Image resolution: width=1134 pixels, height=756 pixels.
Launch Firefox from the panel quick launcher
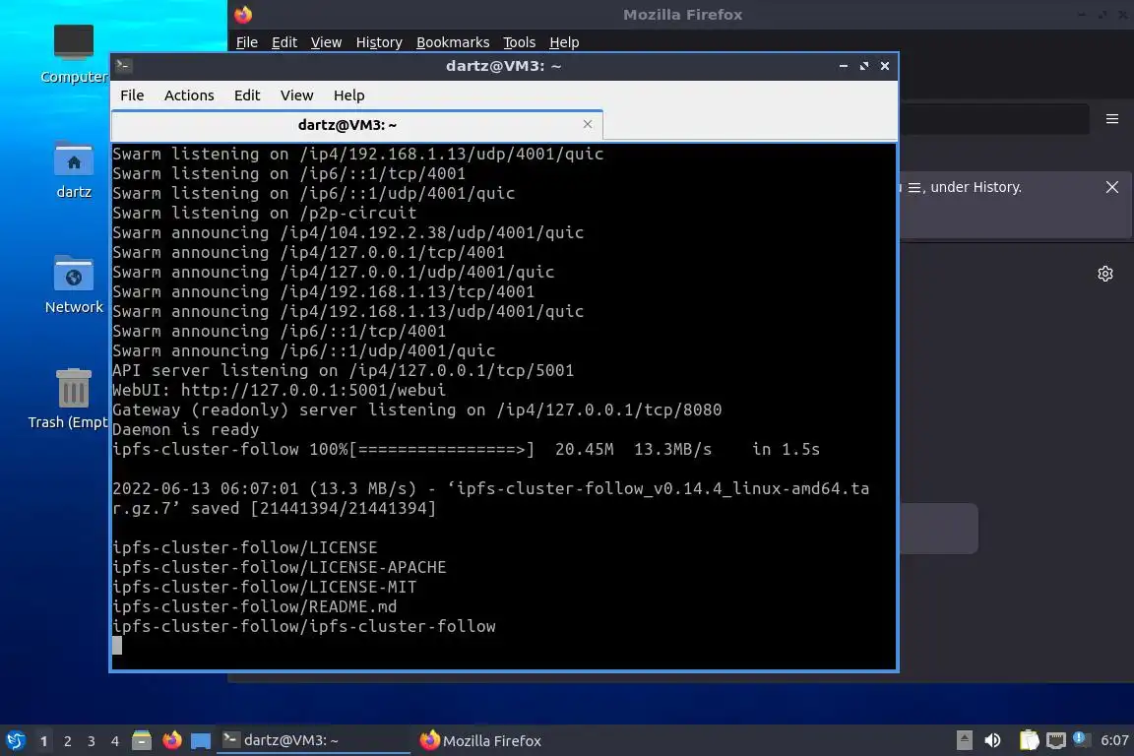[172, 740]
